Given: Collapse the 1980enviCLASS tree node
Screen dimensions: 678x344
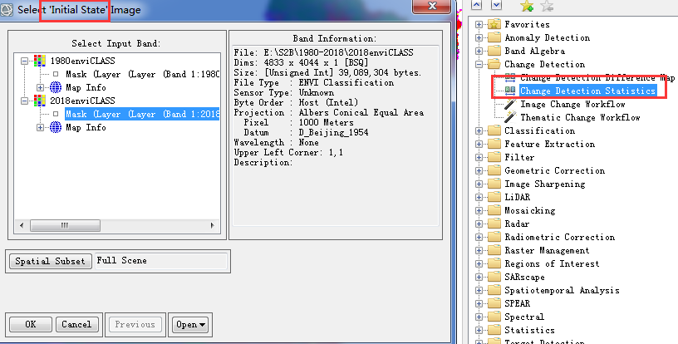Looking at the screenshot, I should coord(25,61).
